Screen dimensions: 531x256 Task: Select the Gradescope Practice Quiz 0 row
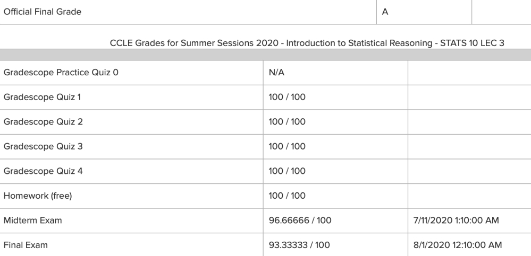pos(266,73)
